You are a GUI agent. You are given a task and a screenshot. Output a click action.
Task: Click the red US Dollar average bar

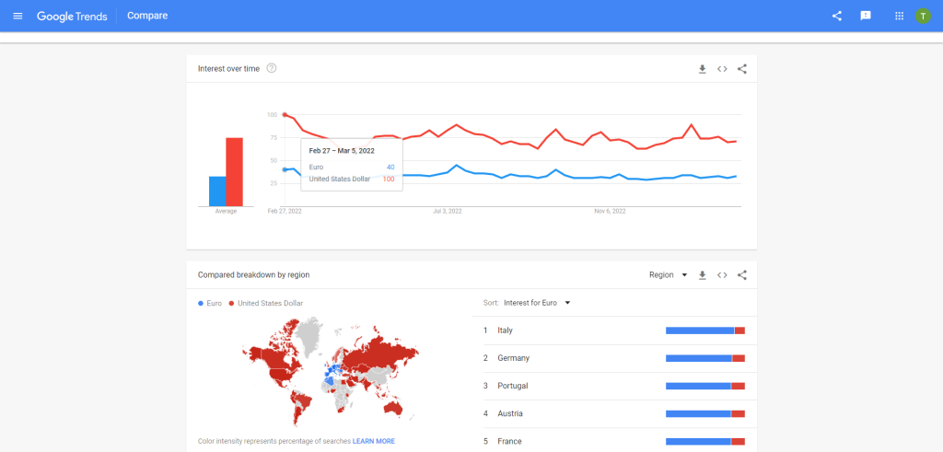click(234, 172)
